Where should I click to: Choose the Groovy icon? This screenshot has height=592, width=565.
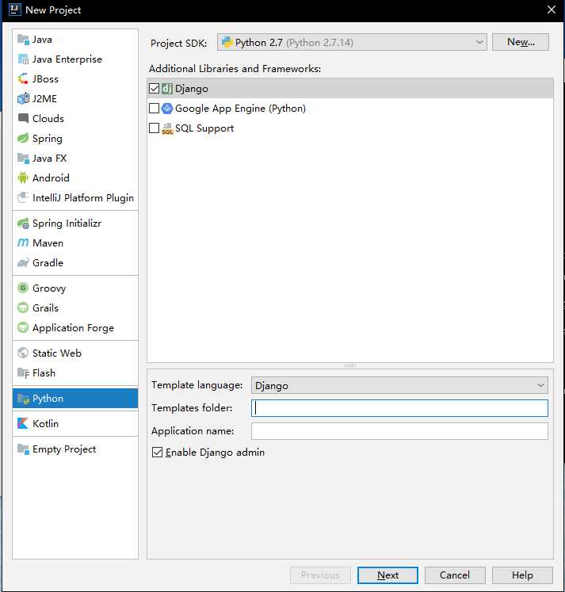tap(23, 288)
